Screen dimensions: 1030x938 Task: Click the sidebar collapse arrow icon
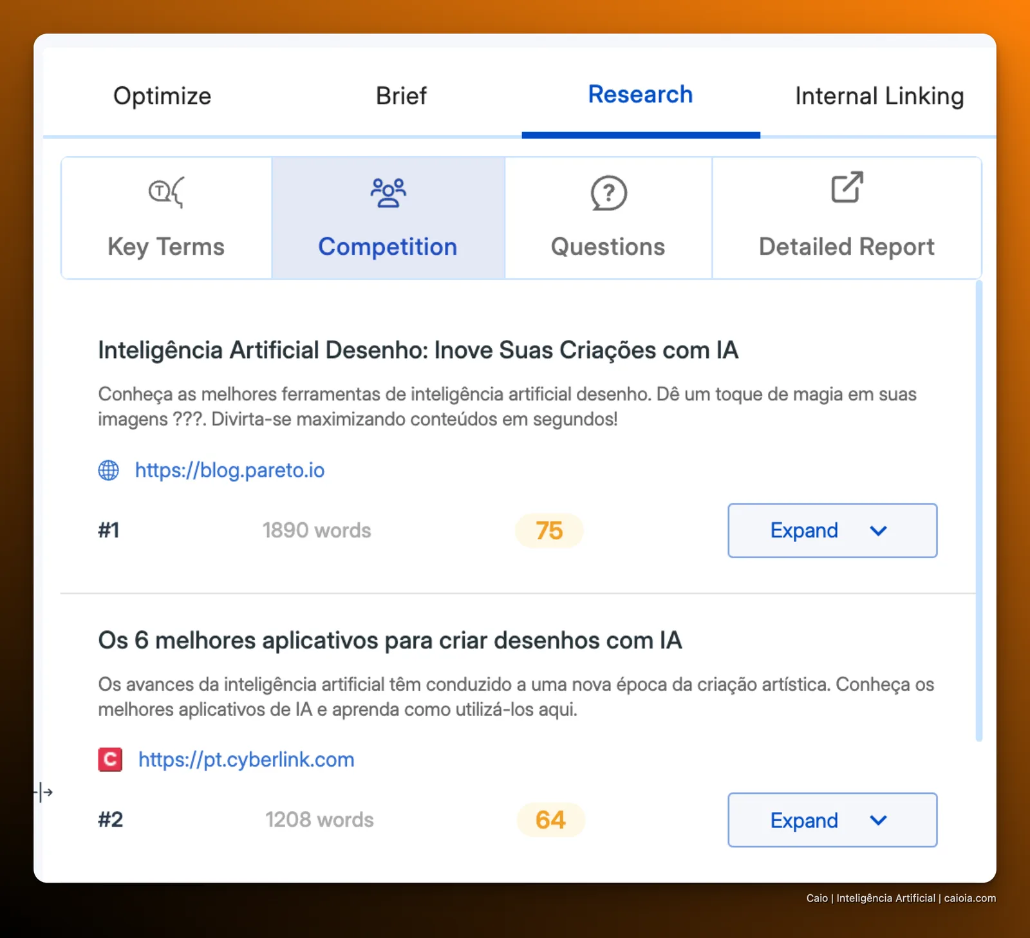(x=43, y=793)
